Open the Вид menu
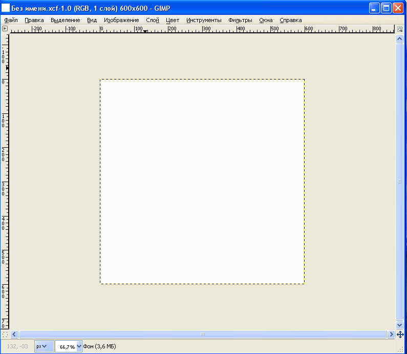This screenshot has height=354, width=407. (x=92, y=20)
